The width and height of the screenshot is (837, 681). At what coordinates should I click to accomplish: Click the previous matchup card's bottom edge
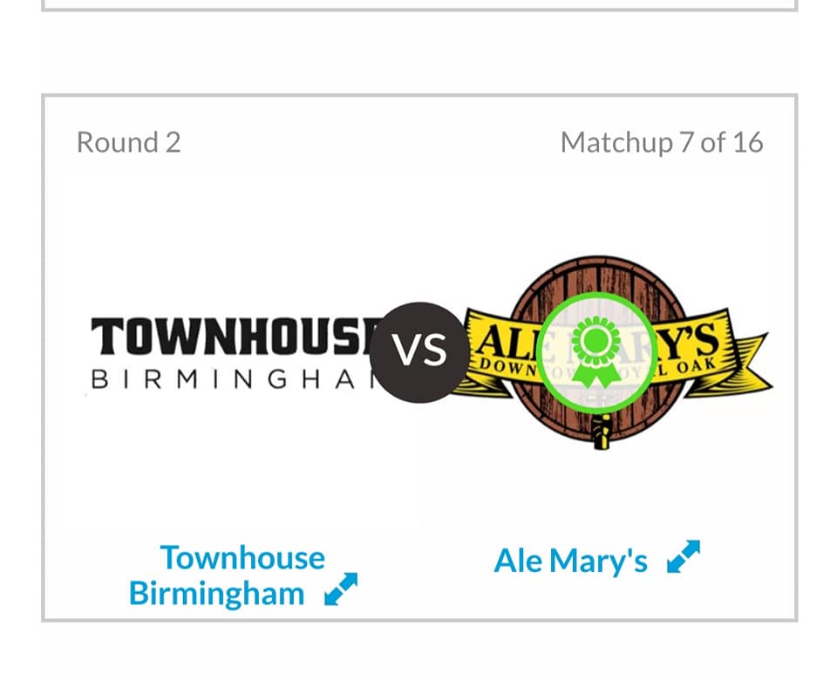point(419,9)
